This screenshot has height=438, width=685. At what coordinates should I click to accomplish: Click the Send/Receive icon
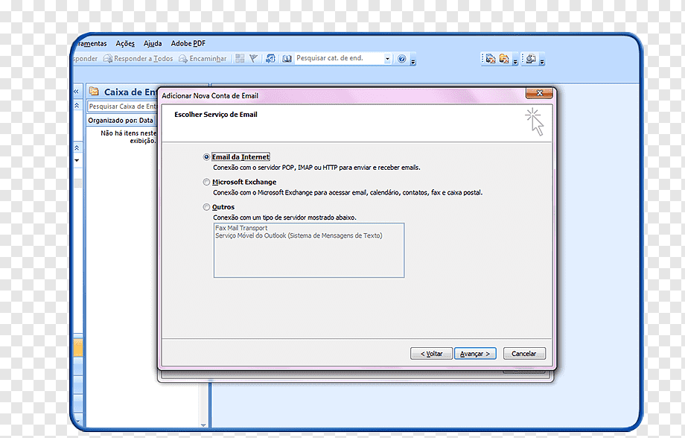(270, 58)
